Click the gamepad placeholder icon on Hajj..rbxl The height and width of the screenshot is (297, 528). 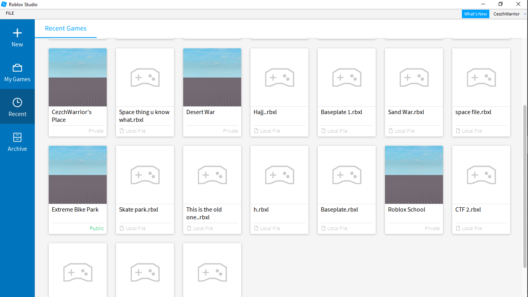279,77
